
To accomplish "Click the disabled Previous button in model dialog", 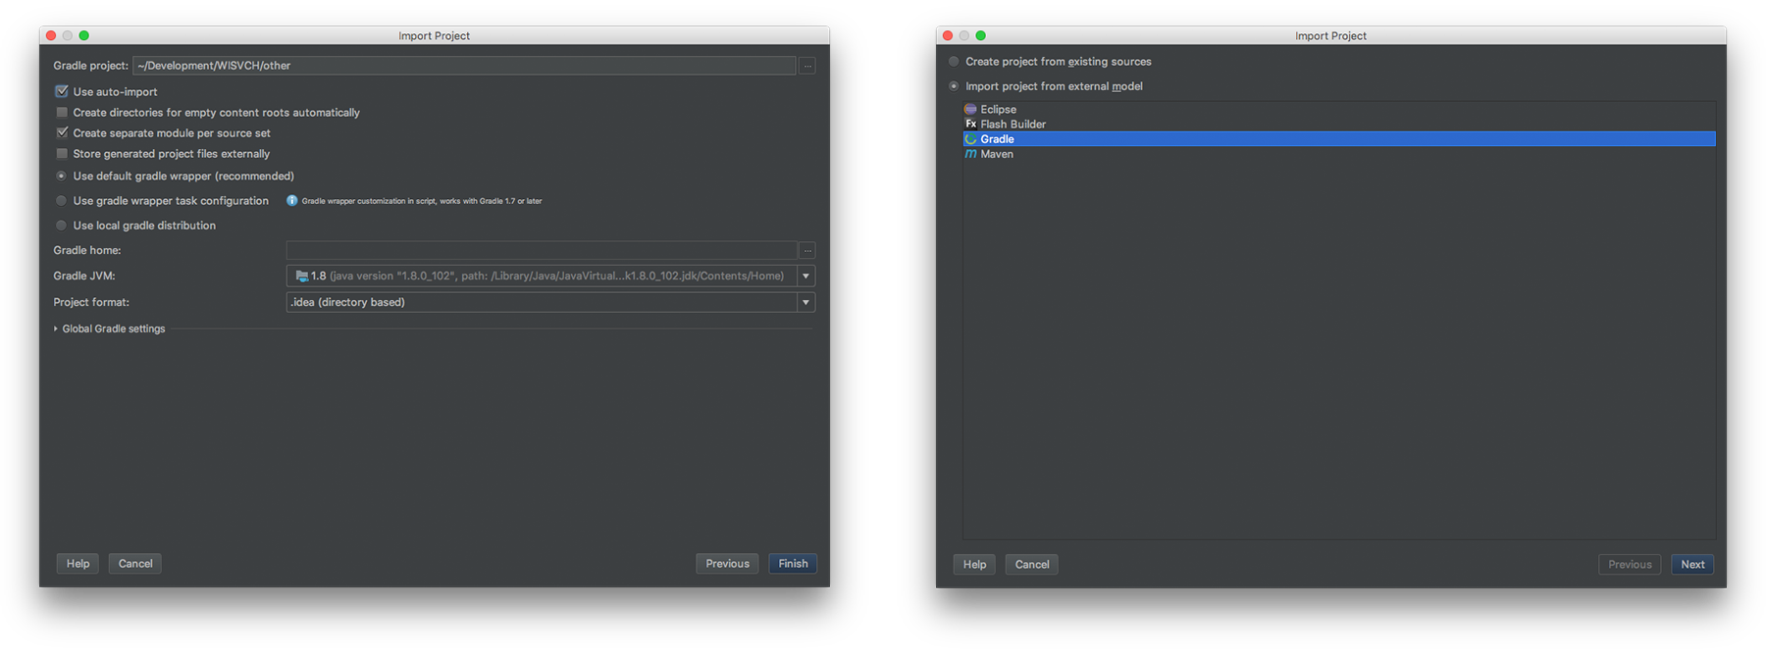I will pyautogui.click(x=1630, y=564).
